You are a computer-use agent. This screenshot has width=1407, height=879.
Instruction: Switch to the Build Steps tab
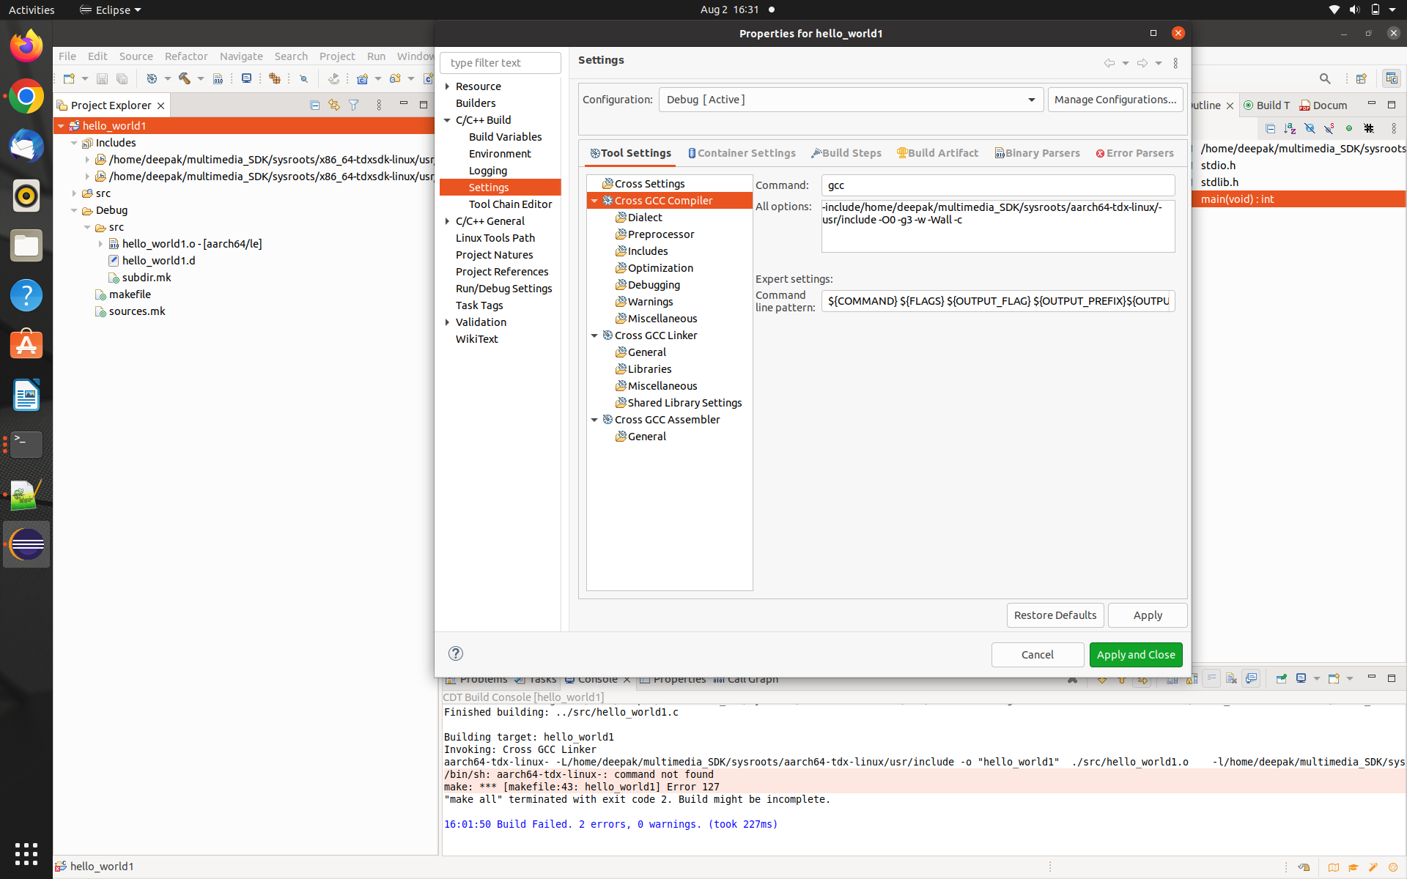pyautogui.click(x=846, y=153)
